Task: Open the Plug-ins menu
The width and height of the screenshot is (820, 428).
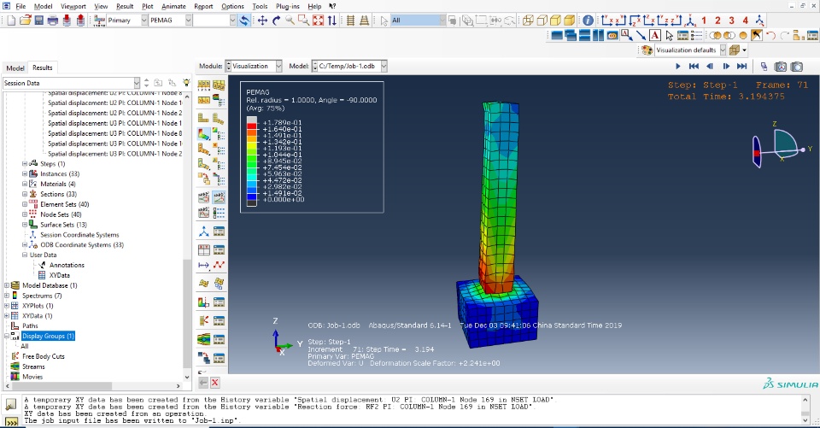Action: coord(288,6)
